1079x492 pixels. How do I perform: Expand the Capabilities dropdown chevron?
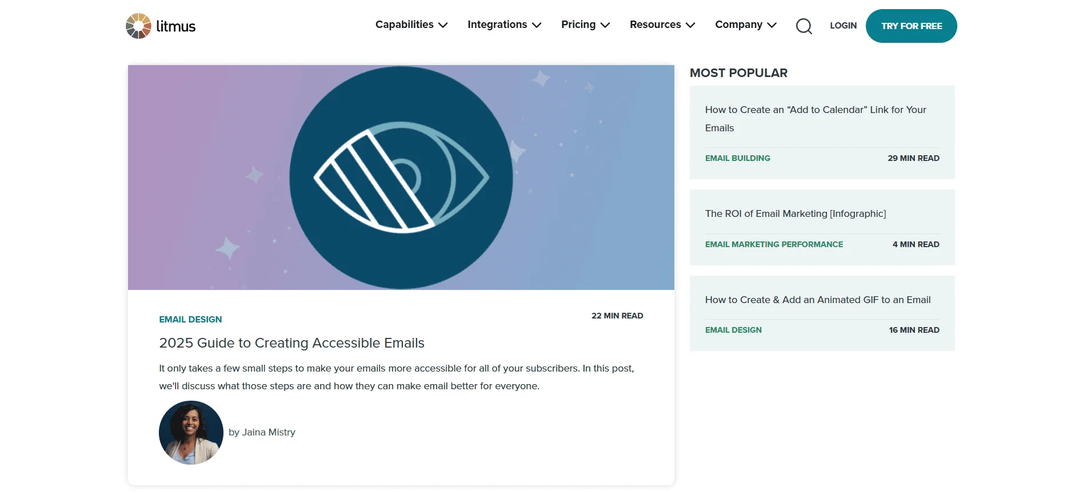[443, 25]
